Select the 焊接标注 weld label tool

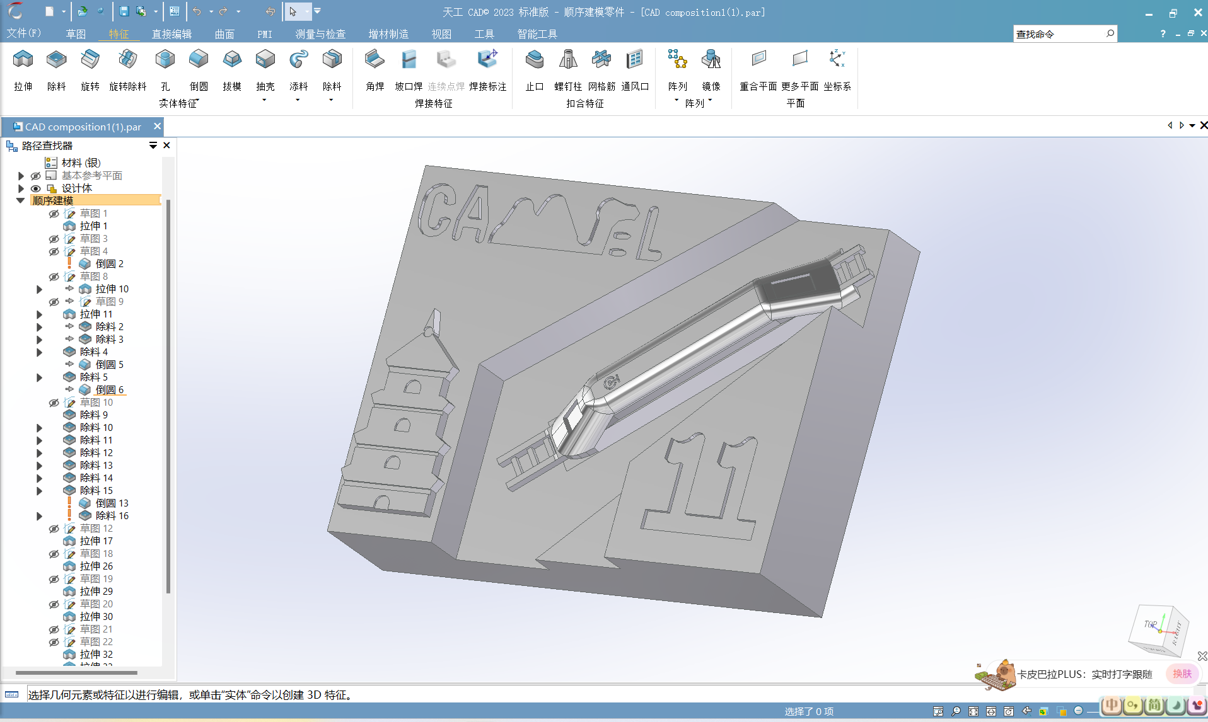[x=488, y=70]
